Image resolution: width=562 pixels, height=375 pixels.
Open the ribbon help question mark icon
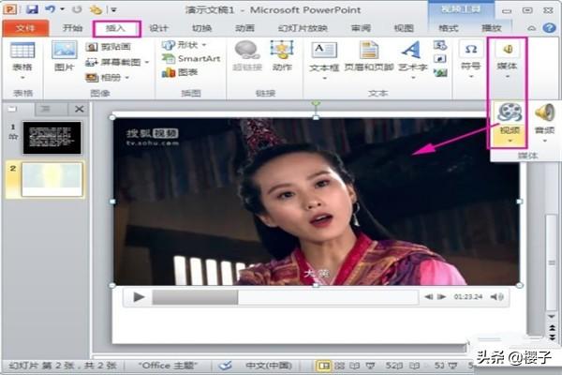(x=549, y=28)
